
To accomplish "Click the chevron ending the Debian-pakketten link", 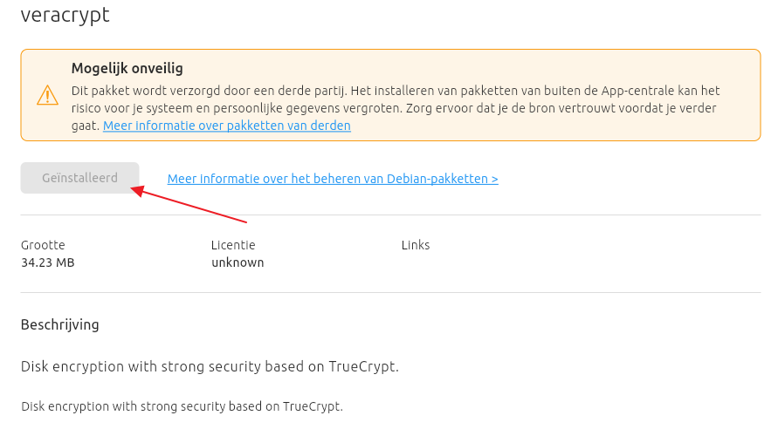I will [x=494, y=179].
